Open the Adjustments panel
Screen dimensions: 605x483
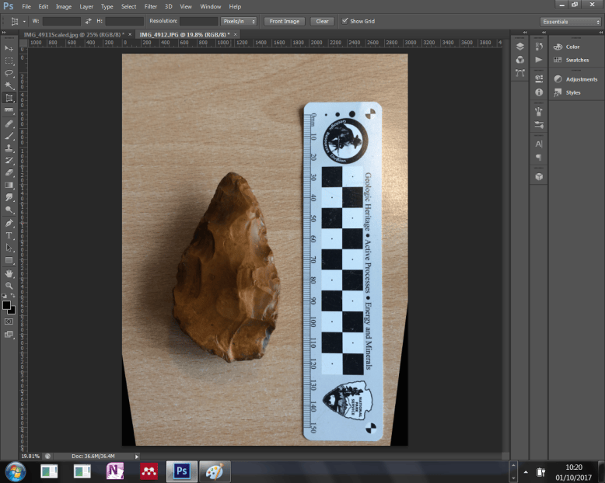pos(575,79)
